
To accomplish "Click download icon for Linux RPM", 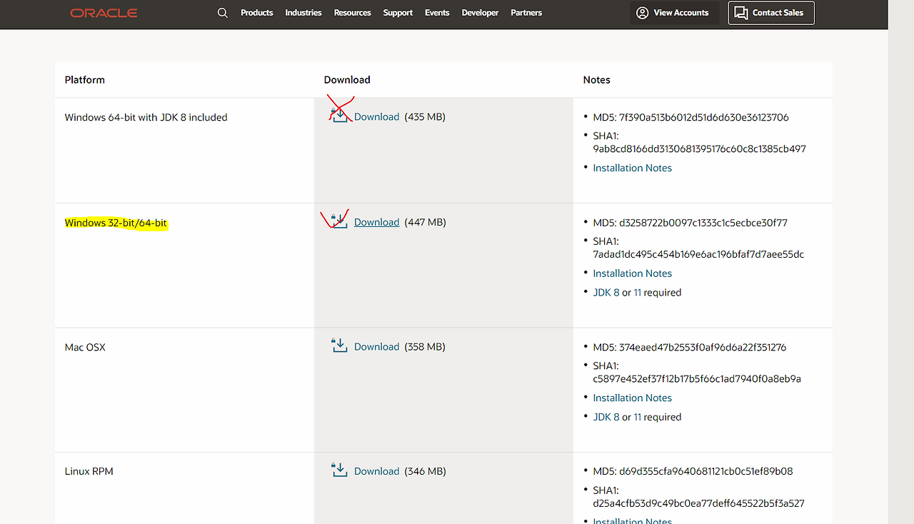I will pyautogui.click(x=340, y=470).
